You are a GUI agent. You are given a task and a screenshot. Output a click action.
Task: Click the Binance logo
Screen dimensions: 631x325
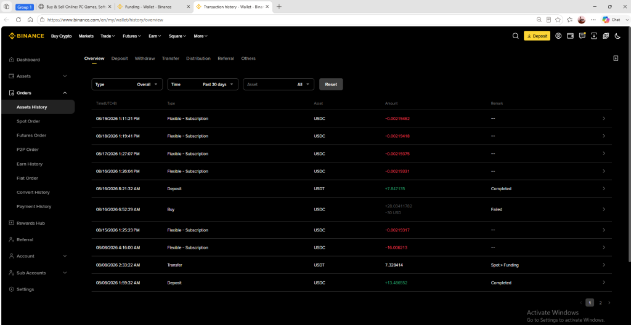point(26,36)
